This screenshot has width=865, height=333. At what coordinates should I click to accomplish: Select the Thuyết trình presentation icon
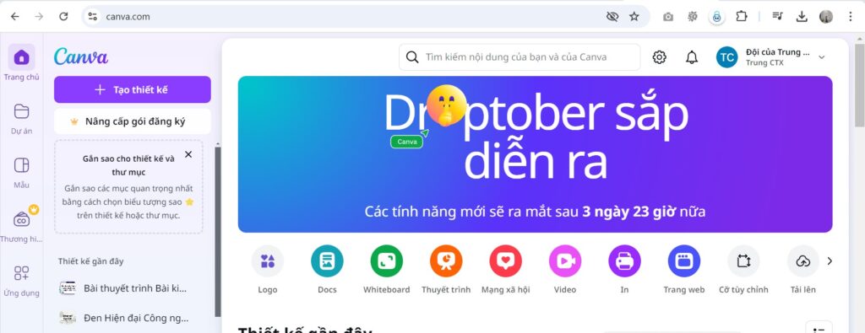[x=446, y=260]
